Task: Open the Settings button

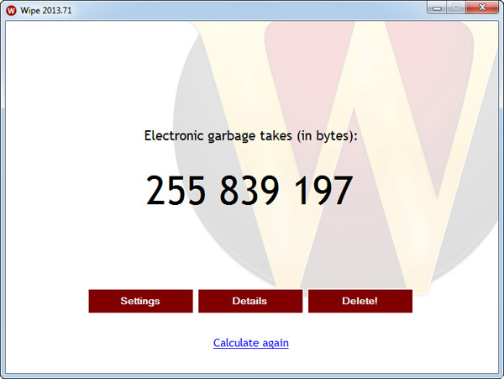Action: tap(140, 301)
